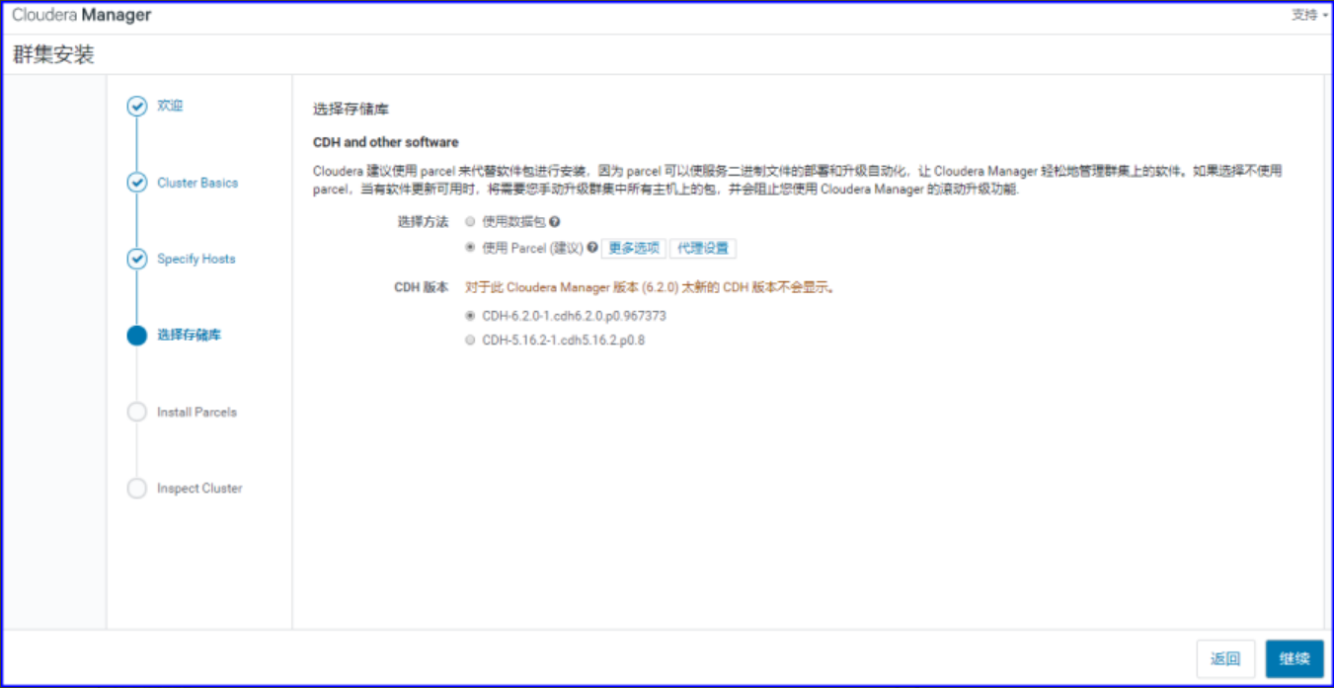Viewport: 1334px width, 688px height.
Task: Click the 选择方法 label
Action: coord(423,222)
